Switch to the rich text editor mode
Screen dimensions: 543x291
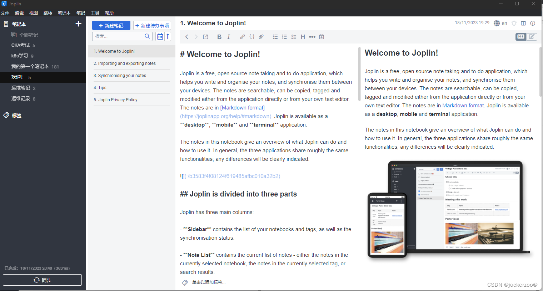tap(532, 36)
